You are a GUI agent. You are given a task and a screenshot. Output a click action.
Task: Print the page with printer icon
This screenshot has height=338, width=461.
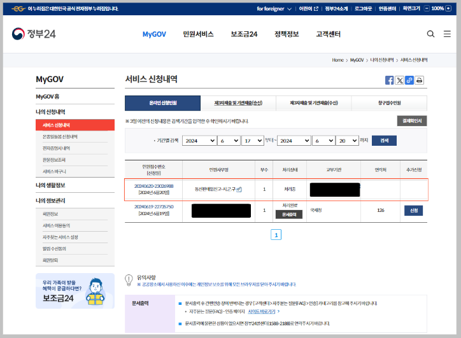click(x=419, y=80)
